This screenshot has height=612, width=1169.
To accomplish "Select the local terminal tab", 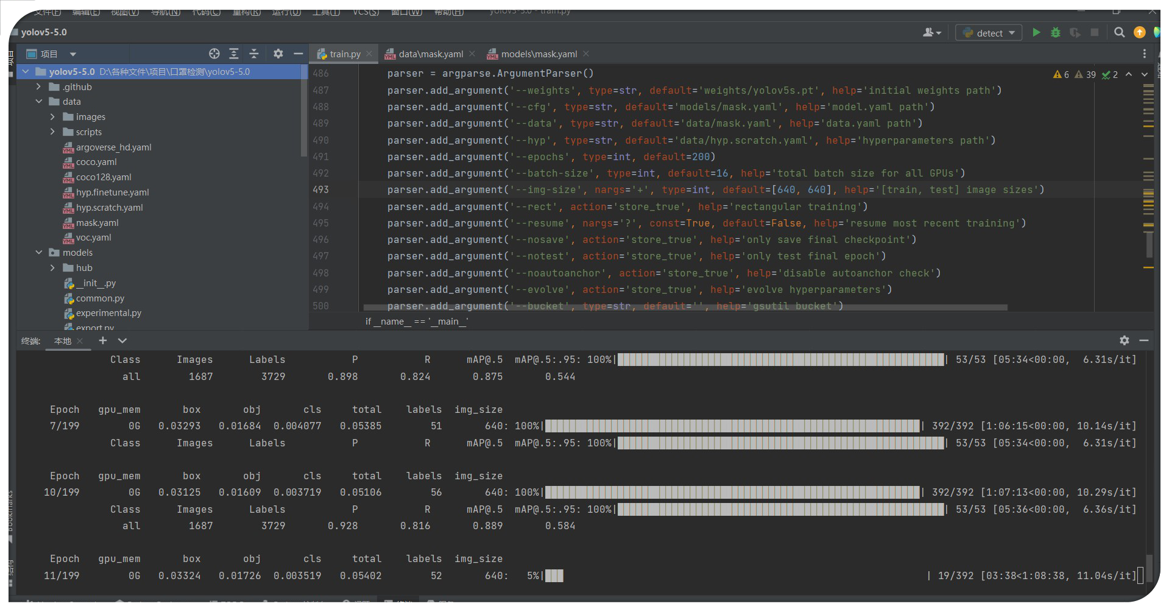I will pos(63,341).
